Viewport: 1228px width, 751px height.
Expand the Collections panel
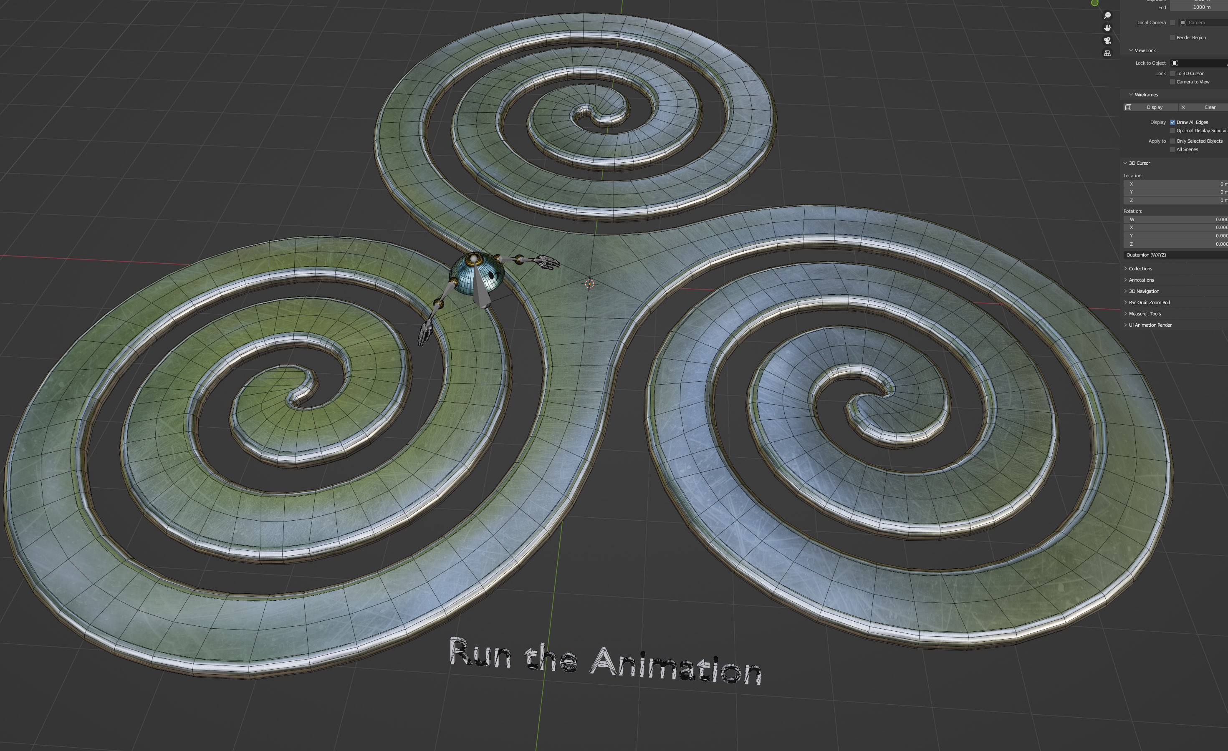[x=1140, y=269]
